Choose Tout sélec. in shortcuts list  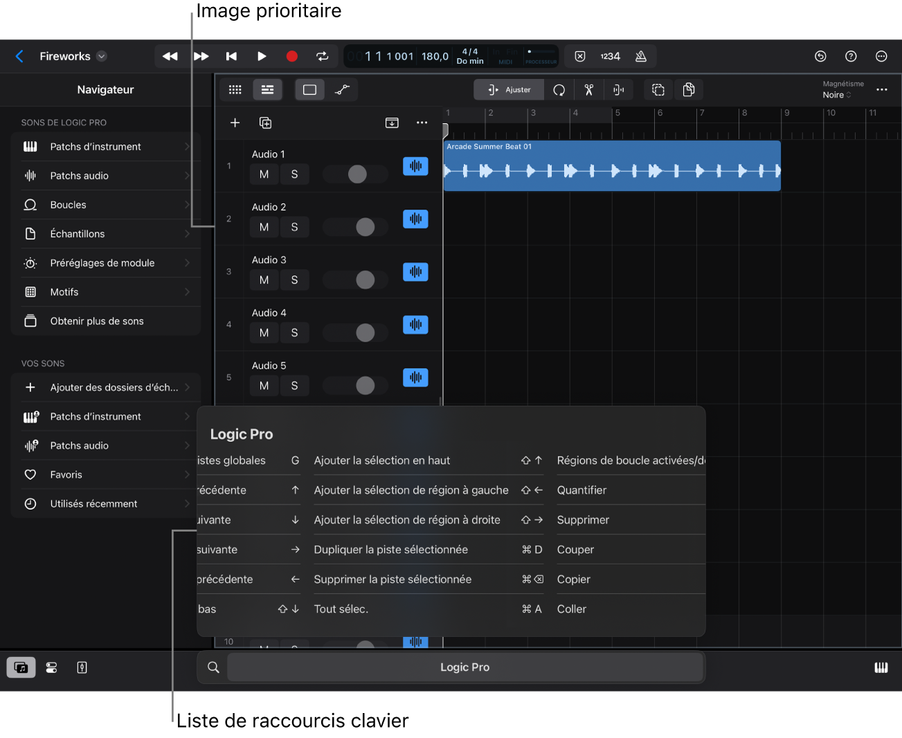coord(341,609)
